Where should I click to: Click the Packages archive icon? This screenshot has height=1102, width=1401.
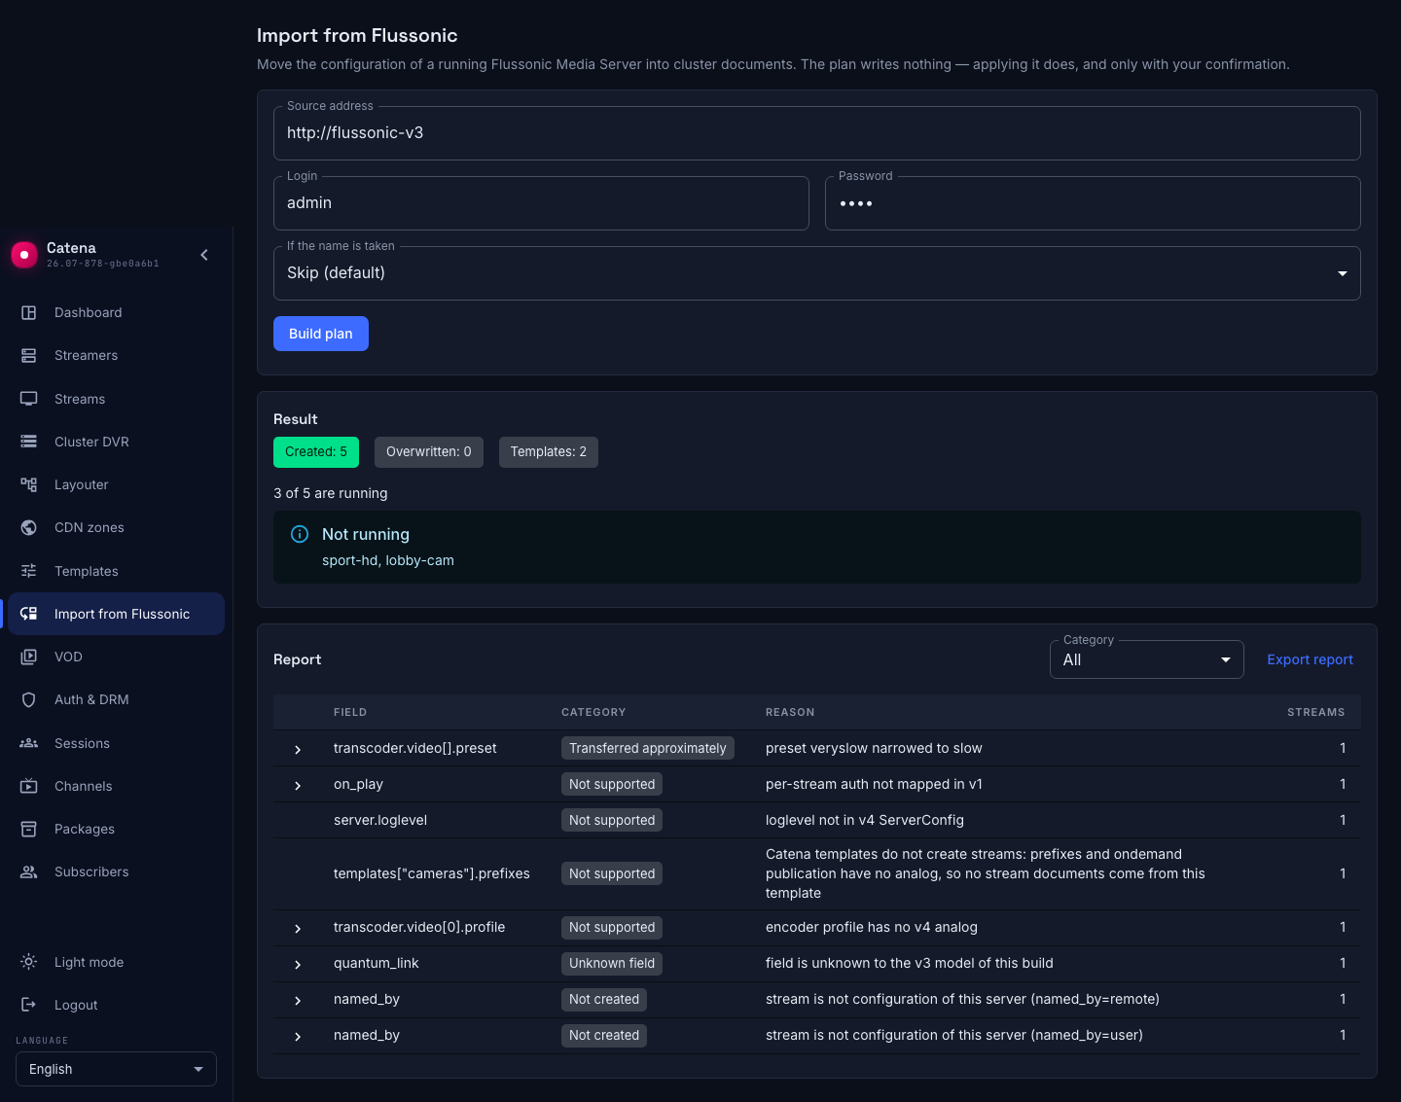click(29, 829)
